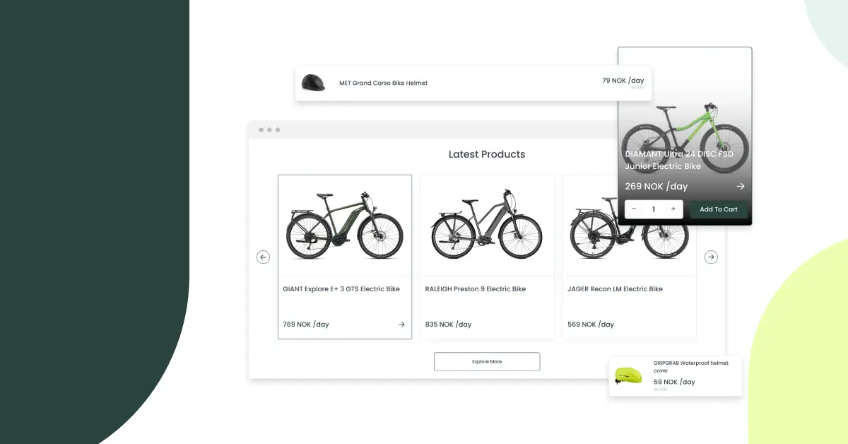The image size is (848, 444).
Task: Click the browser window dots
Action: click(269, 130)
